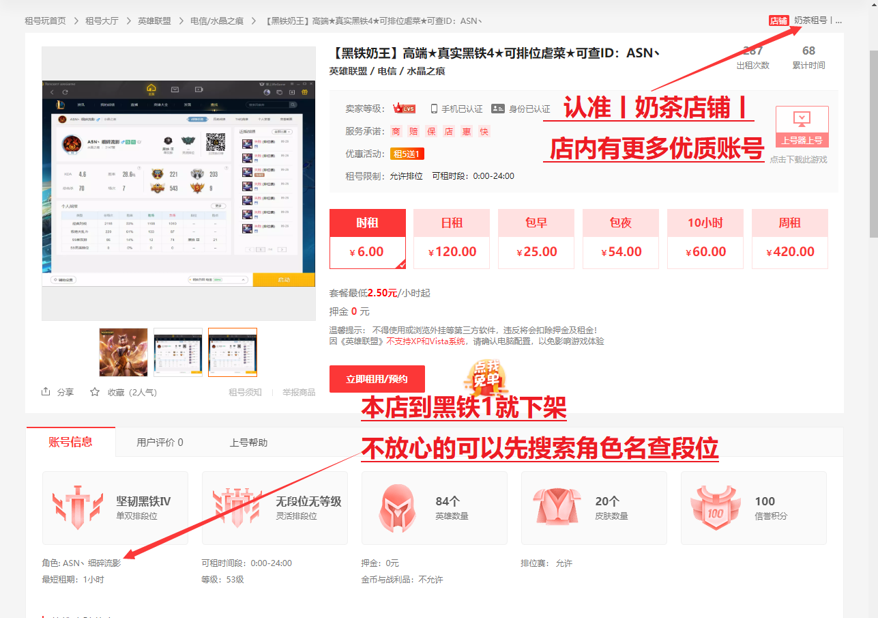The height and width of the screenshot is (618, 878).
Task: Open the 上号帮助 tab
Action: (248, 443)
